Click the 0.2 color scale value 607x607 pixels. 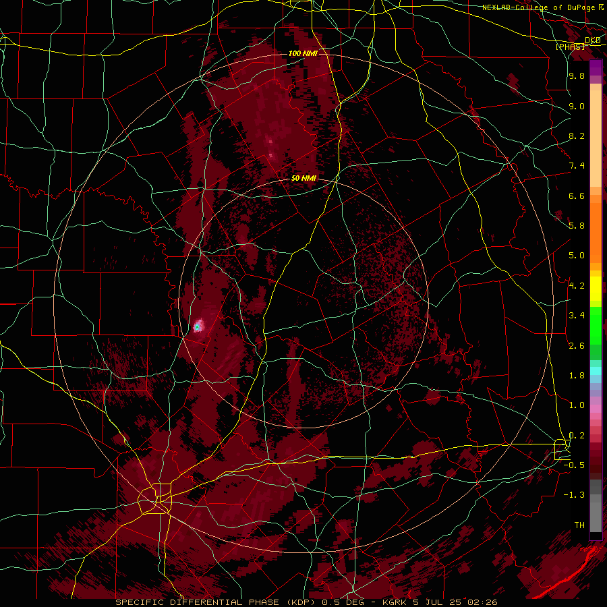coord(577,435)
